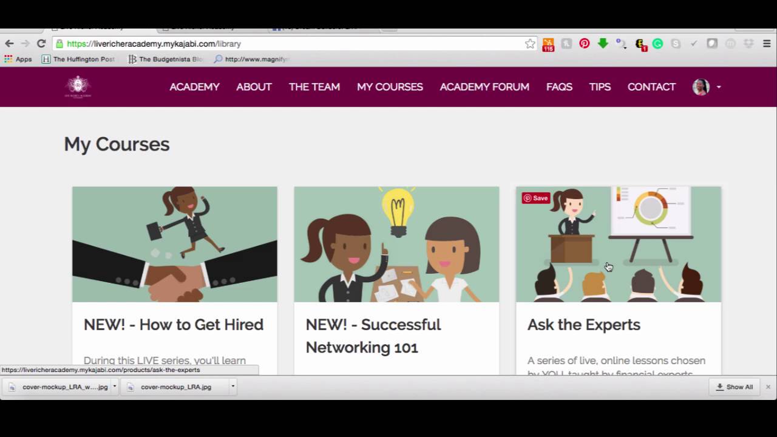Open the Chrome hamburger menu
This screenshot has width=777, height=437.
point(767,44)
